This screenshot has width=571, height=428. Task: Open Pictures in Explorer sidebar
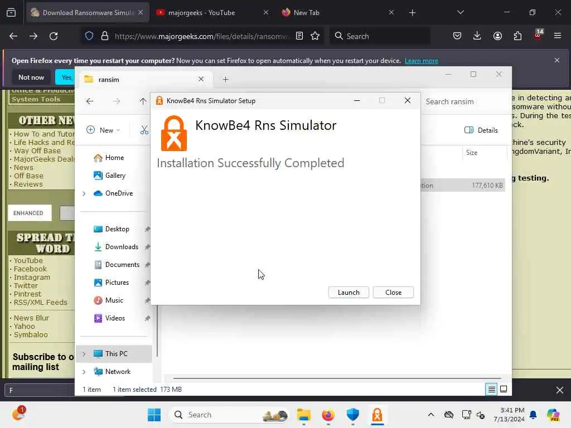(111, 283)
